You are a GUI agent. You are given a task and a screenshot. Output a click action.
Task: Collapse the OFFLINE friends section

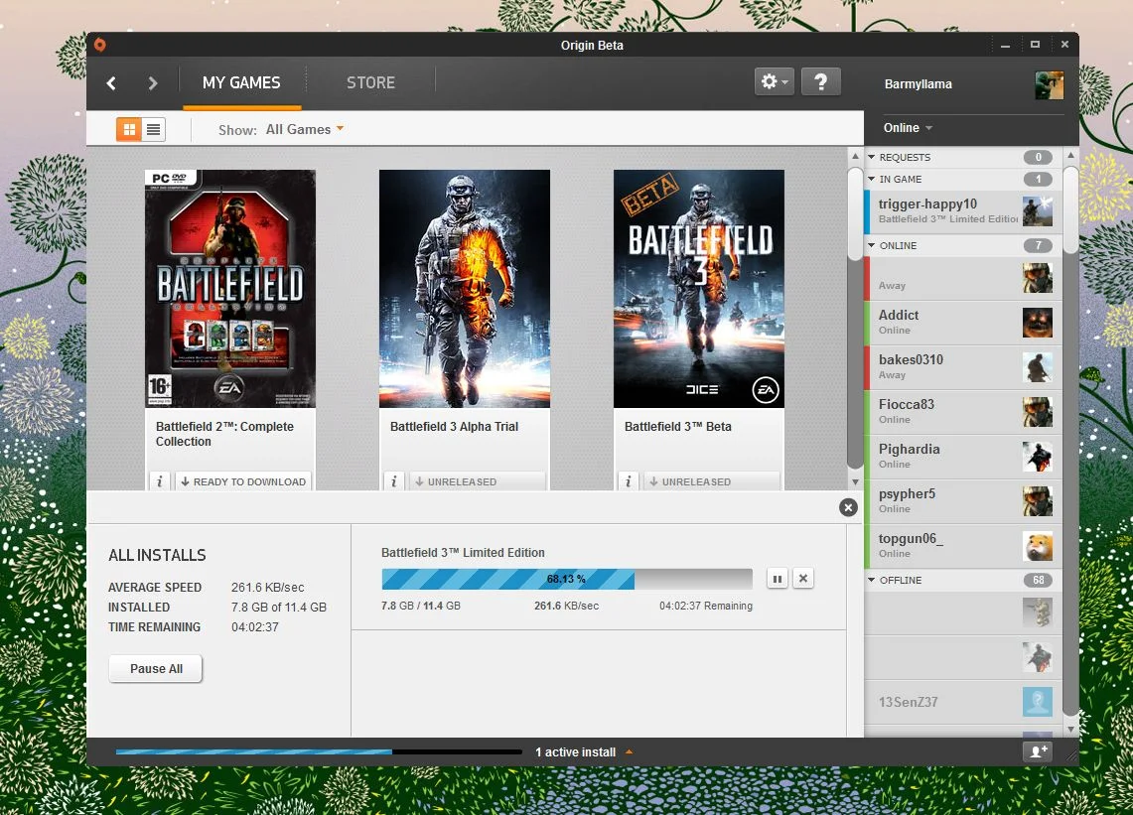coord(872,580)
